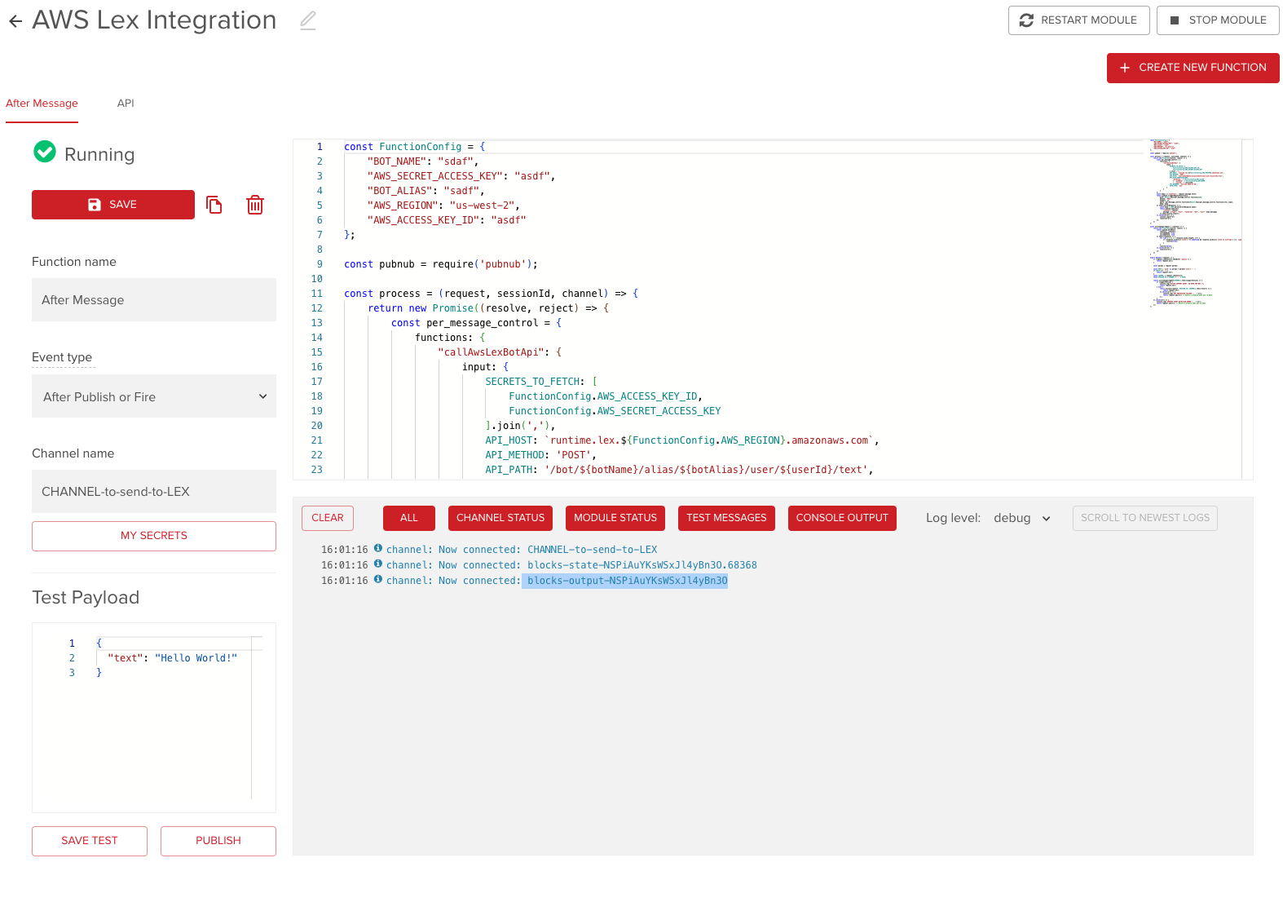
Task: Clear the console logs
Action: [328, 518]
